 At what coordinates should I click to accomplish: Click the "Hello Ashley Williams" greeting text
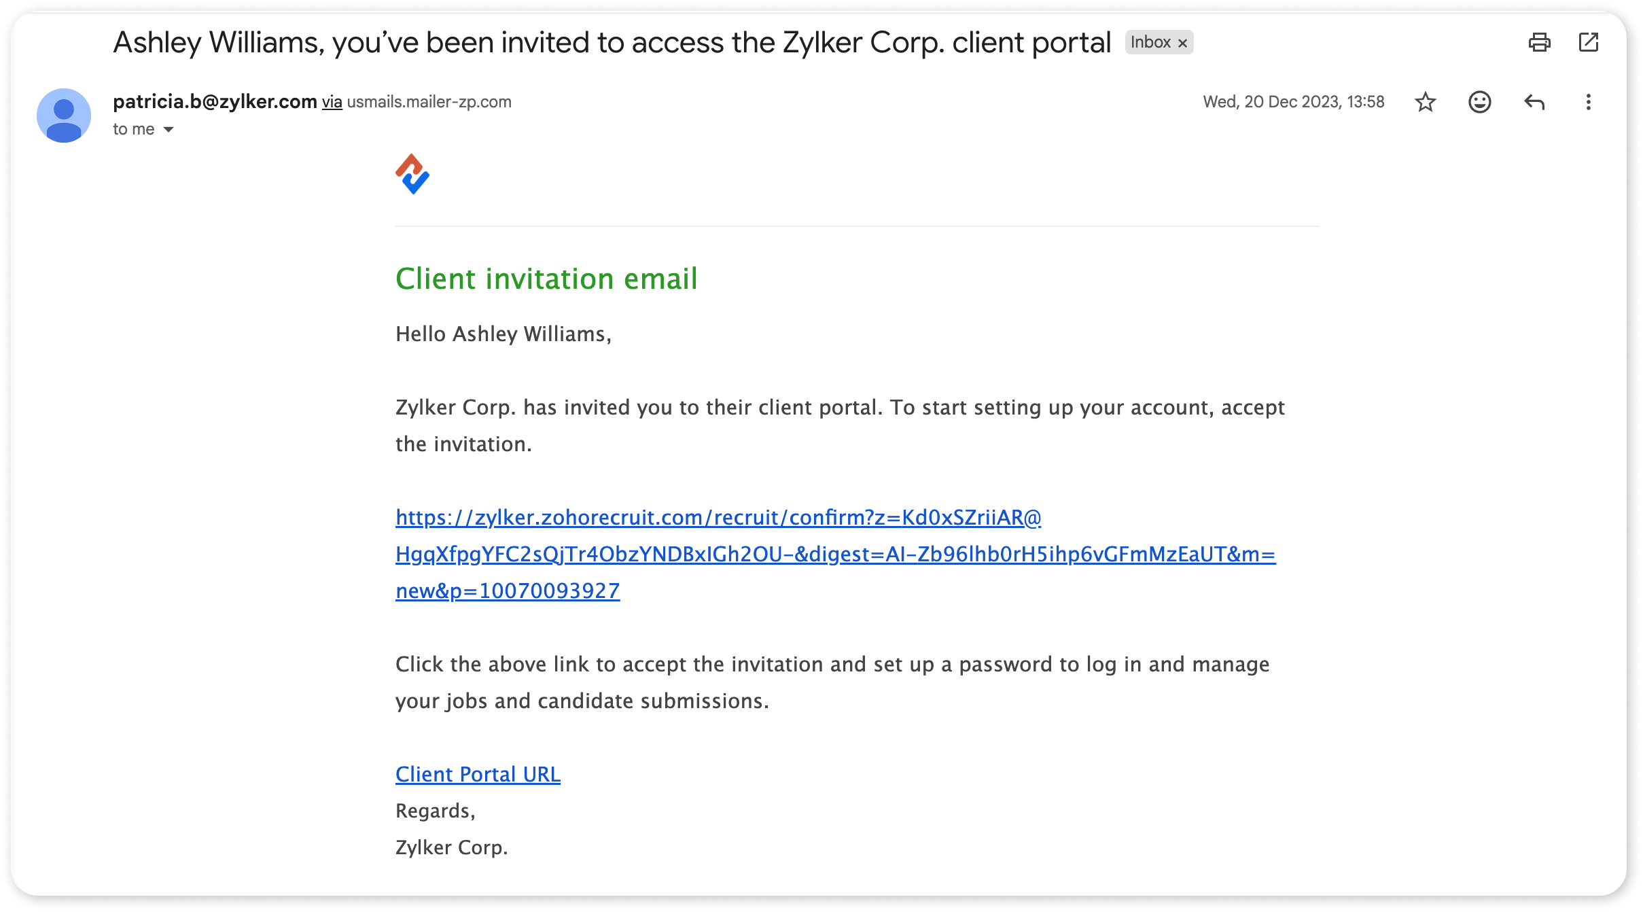(x=503, y=334)
